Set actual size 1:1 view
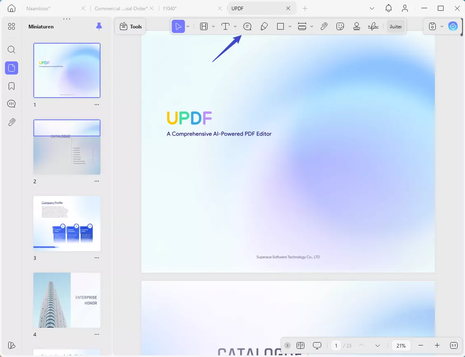This screenshot has width=465, height=357. (454, 345)
